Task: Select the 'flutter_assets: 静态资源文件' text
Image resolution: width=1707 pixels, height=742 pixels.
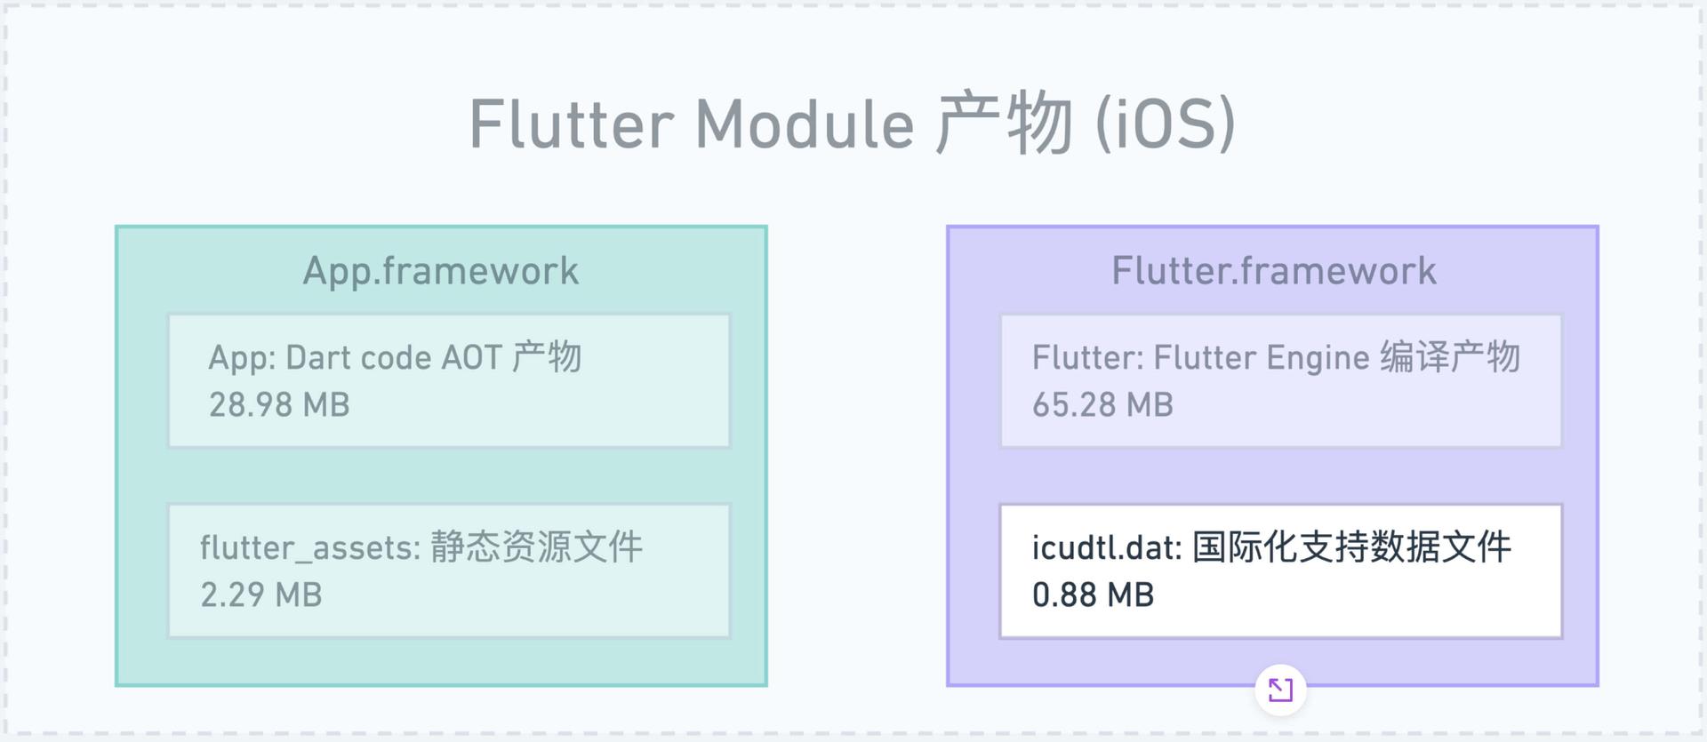Action: pyautogui.click(x=421, y=547)
